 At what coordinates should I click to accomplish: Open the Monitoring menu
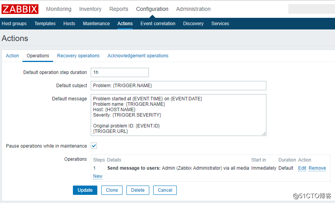coord(59,9)
